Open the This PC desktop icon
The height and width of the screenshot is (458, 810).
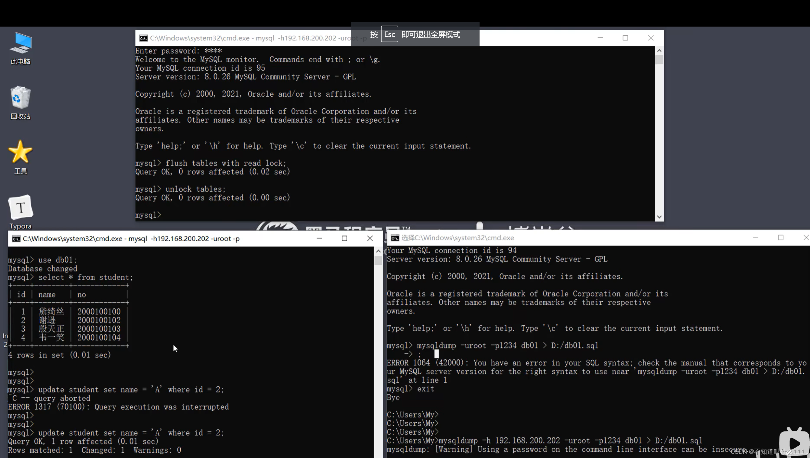pyautogui.click(x=20, y=43)
